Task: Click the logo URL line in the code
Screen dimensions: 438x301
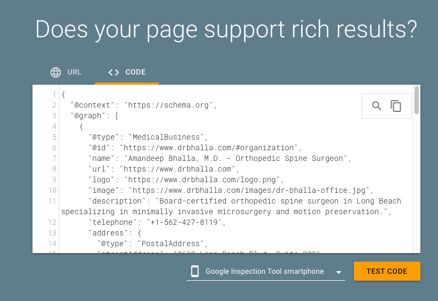Action: (186, 180)
